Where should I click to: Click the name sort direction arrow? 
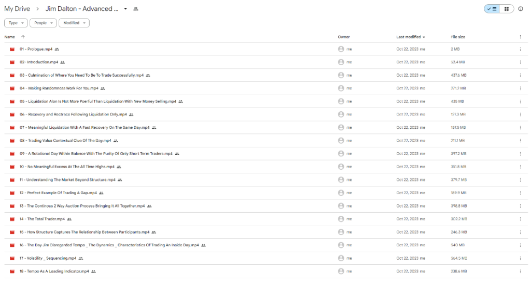pyautogui.click(x=23, y=37)
